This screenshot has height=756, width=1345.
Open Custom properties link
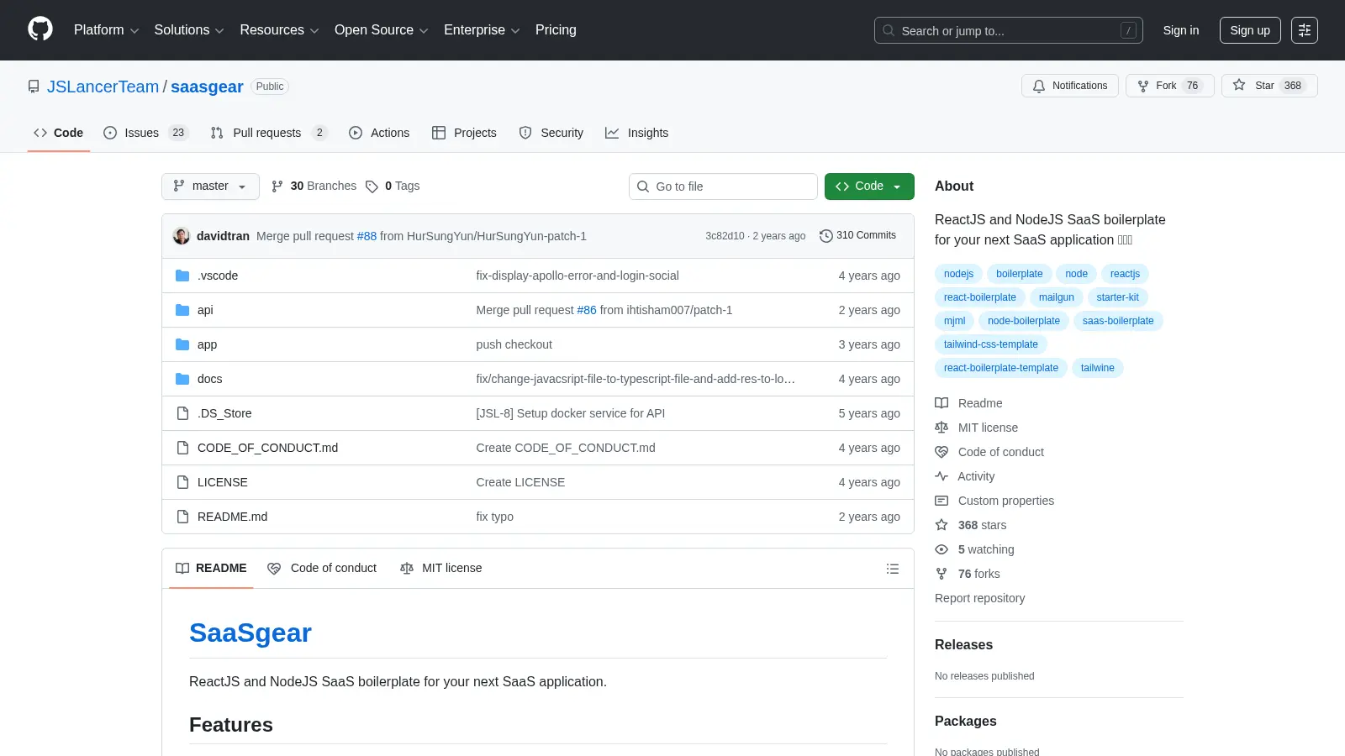pyautogui.click(x=994, y=501)
